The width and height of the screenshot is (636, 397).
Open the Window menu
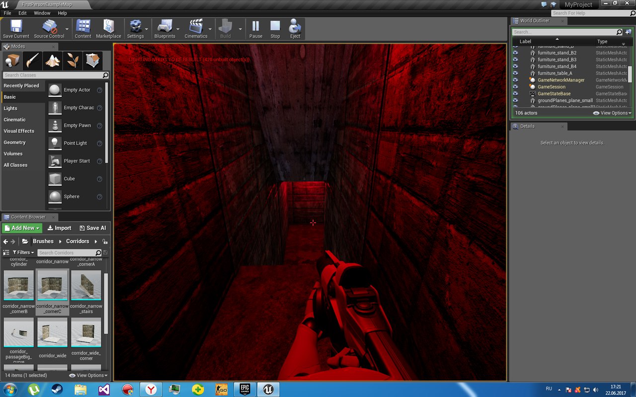point(42,13)
